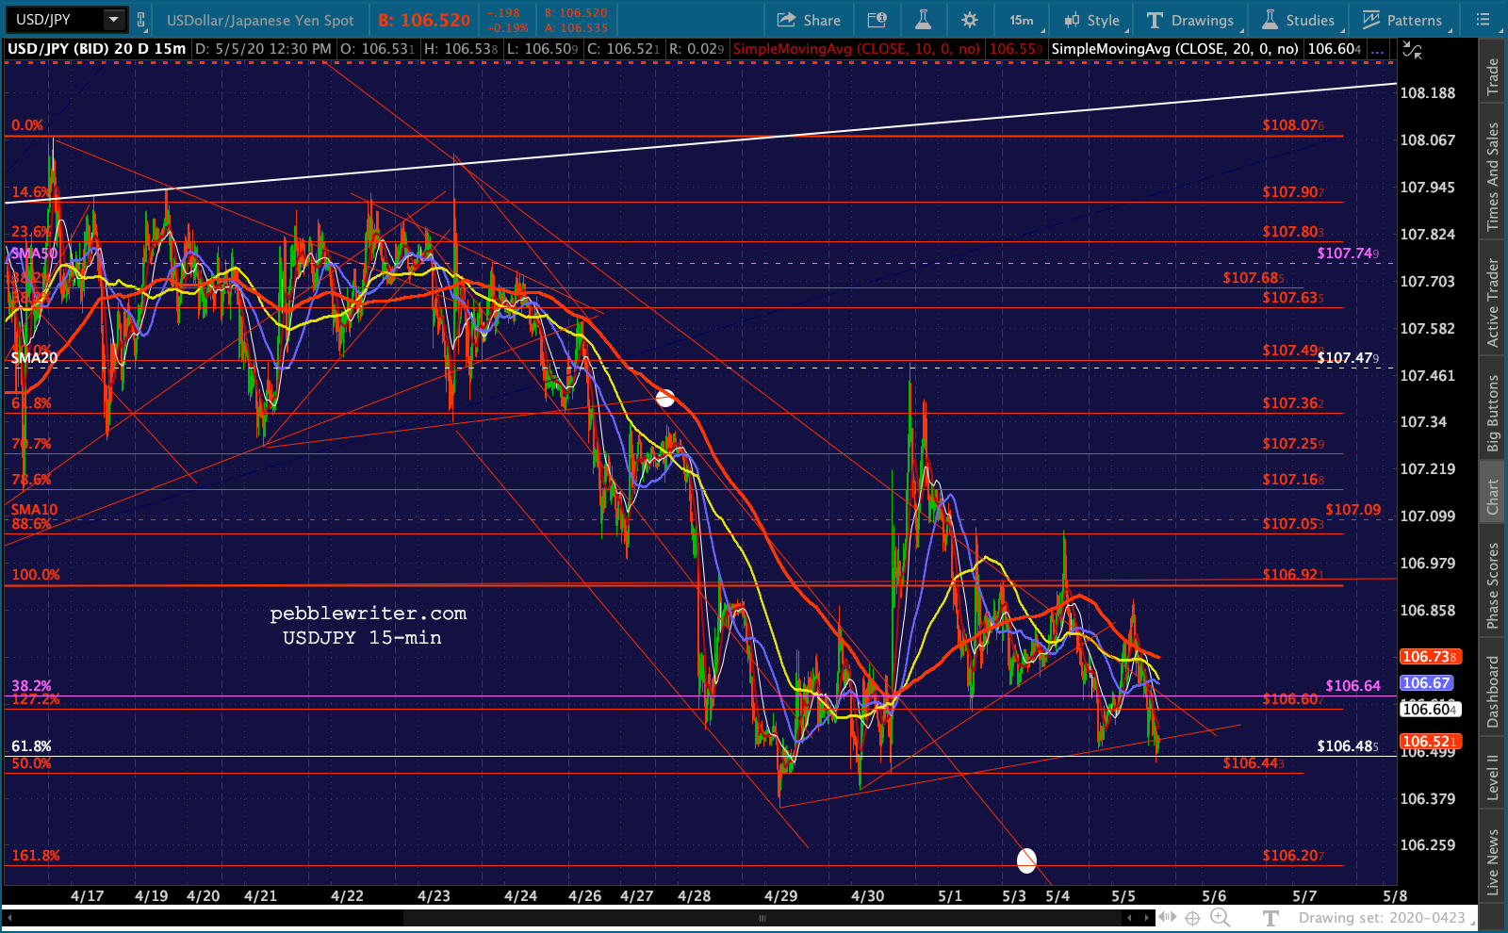The image size is (1508, 933).
Task: Click the blue 106.67 price bubble
Action: click(1427, 683)
